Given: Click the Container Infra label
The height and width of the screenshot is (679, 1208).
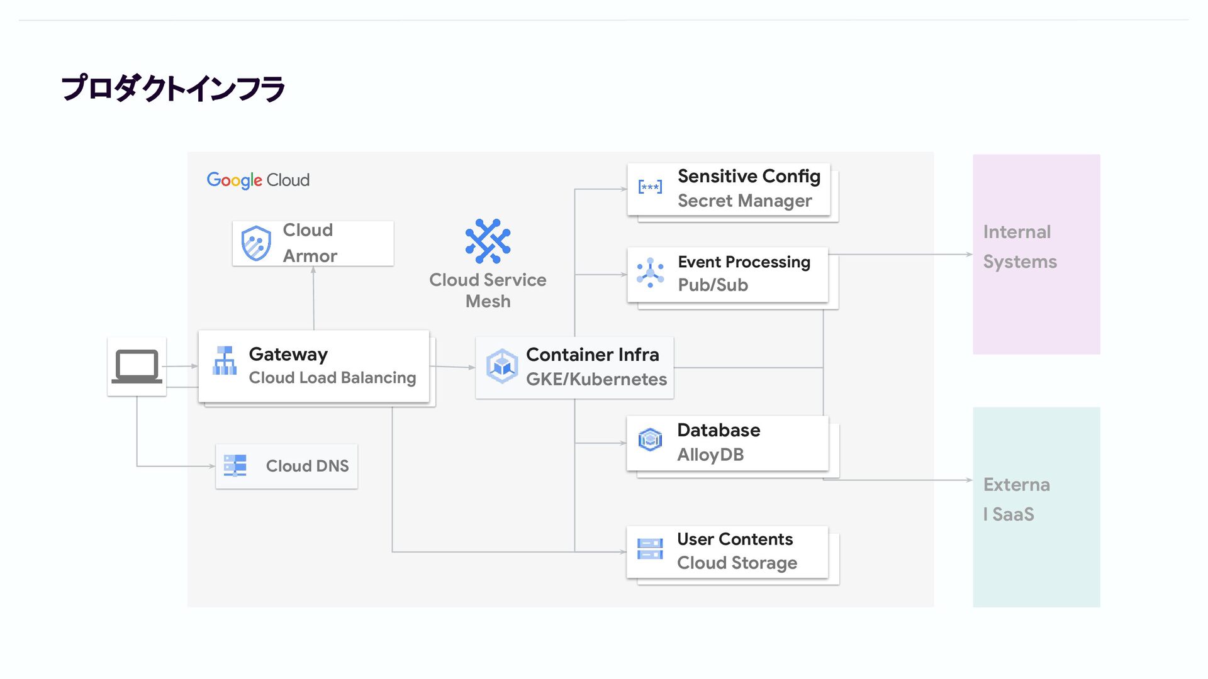Looking at the screenshot, I should (592, 355).
